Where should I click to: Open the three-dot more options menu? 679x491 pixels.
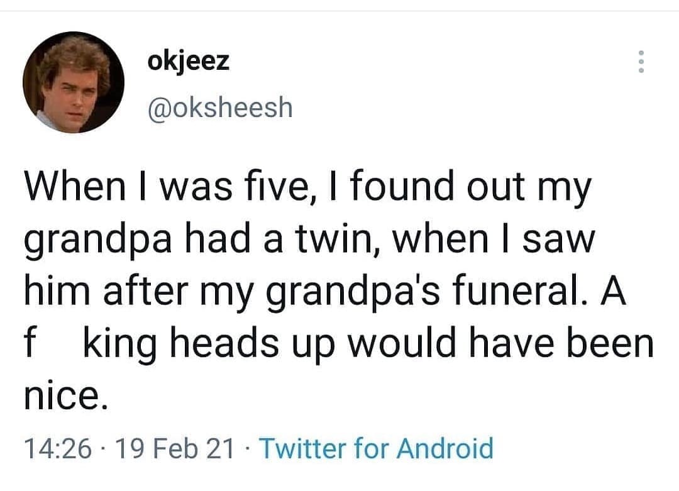click(641, 62)
